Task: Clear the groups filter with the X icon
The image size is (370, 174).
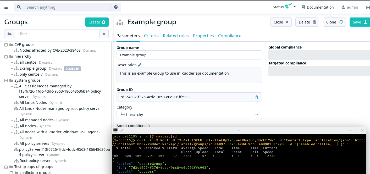Action: point(104,34)
